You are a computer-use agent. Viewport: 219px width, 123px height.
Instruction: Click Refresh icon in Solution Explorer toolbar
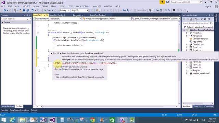pos(205,19)
